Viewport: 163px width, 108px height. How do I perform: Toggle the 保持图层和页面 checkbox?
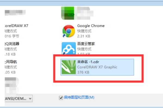pos(61,98)
